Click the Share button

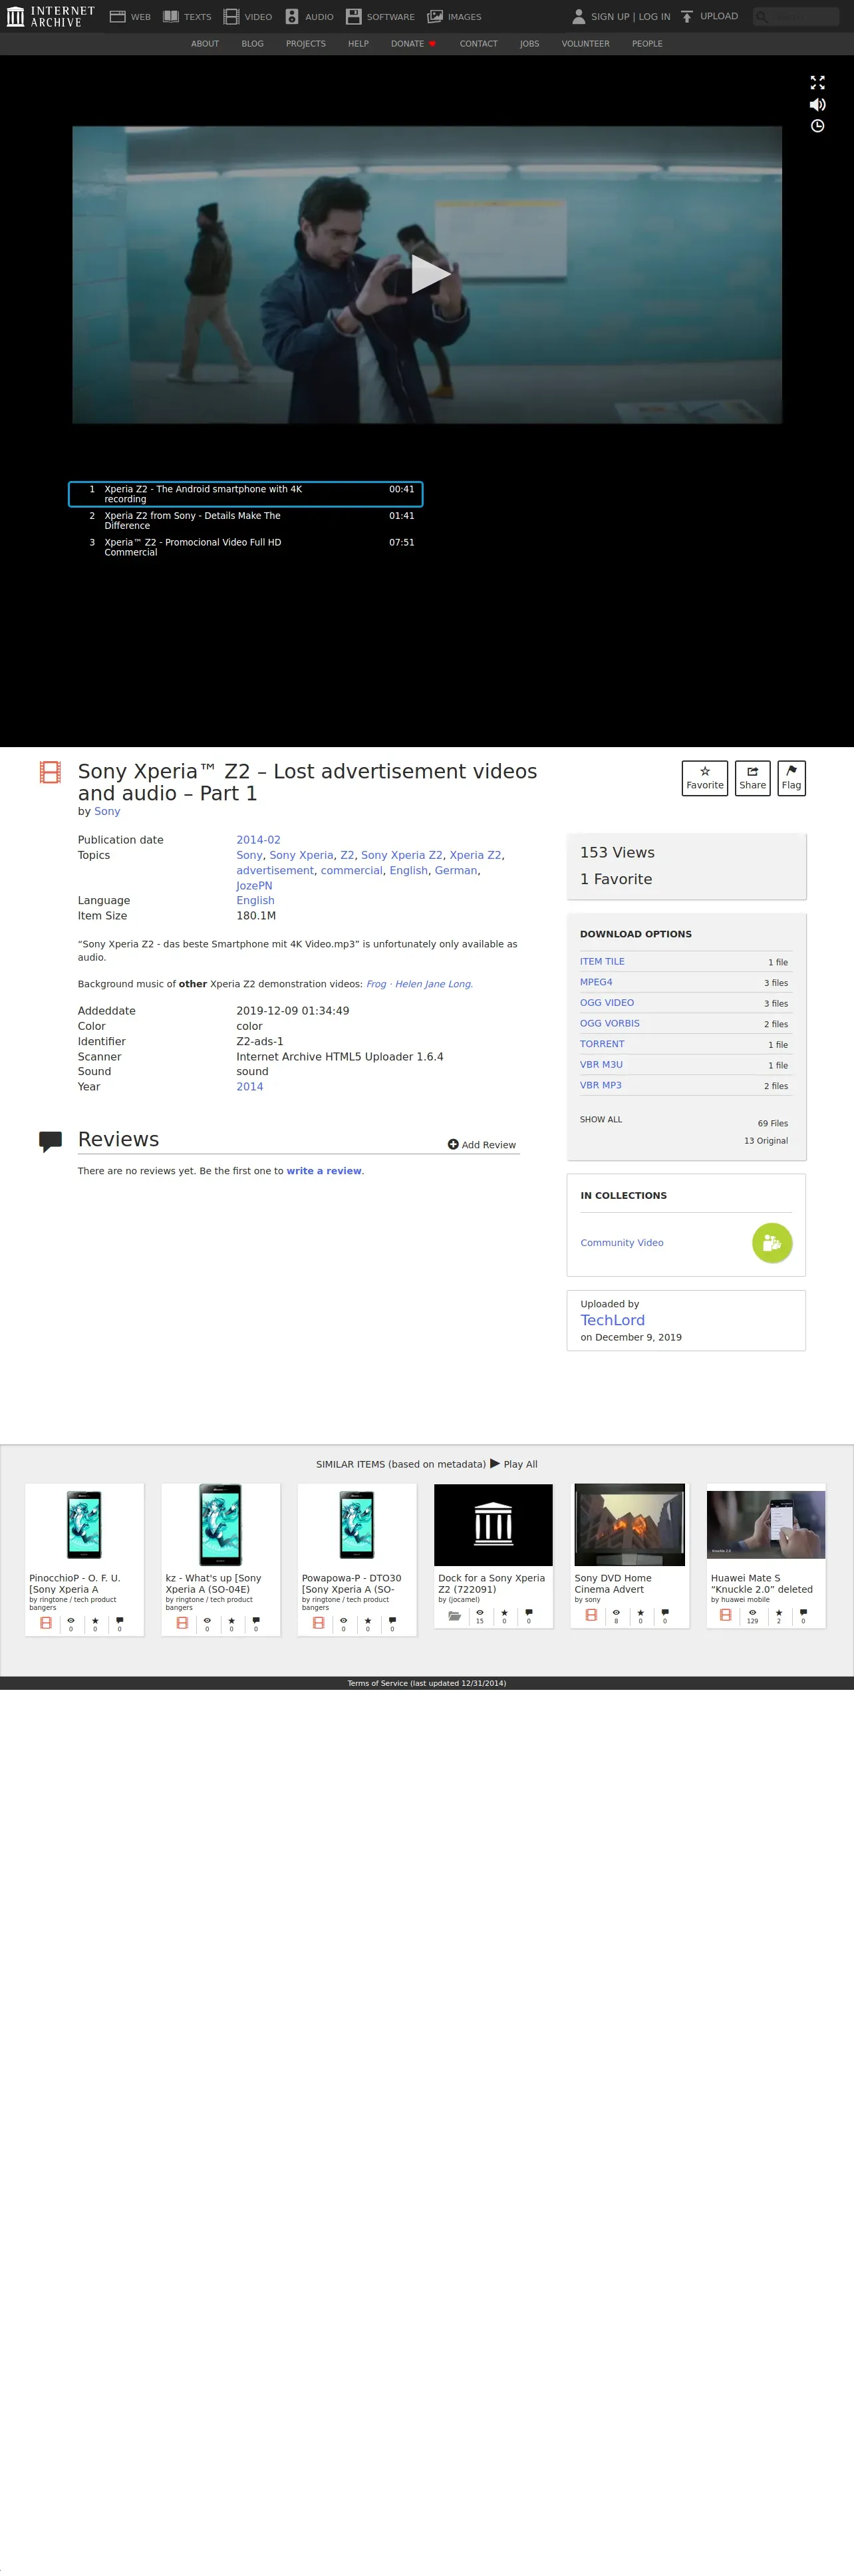tap(752, 778)
